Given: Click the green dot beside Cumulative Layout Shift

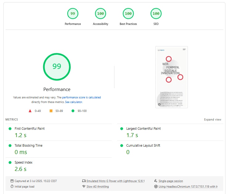Looking at the screenshot, I should pyautogui.click(x=122, y=145).
